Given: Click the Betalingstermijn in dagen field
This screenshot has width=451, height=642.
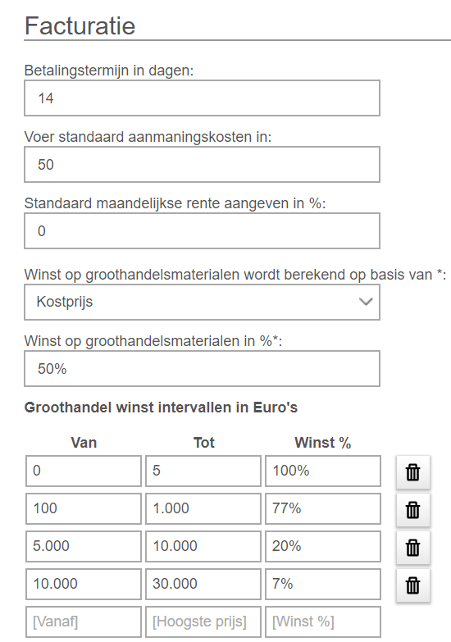Looking at the screenshot, I should click(202, 98).
